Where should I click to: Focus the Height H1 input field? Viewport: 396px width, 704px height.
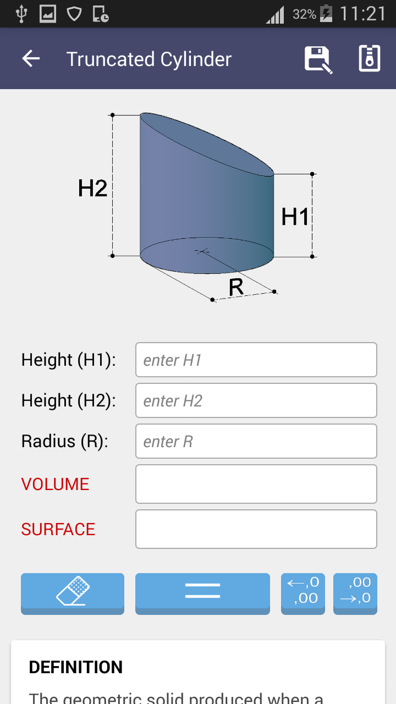pos(256,360)
